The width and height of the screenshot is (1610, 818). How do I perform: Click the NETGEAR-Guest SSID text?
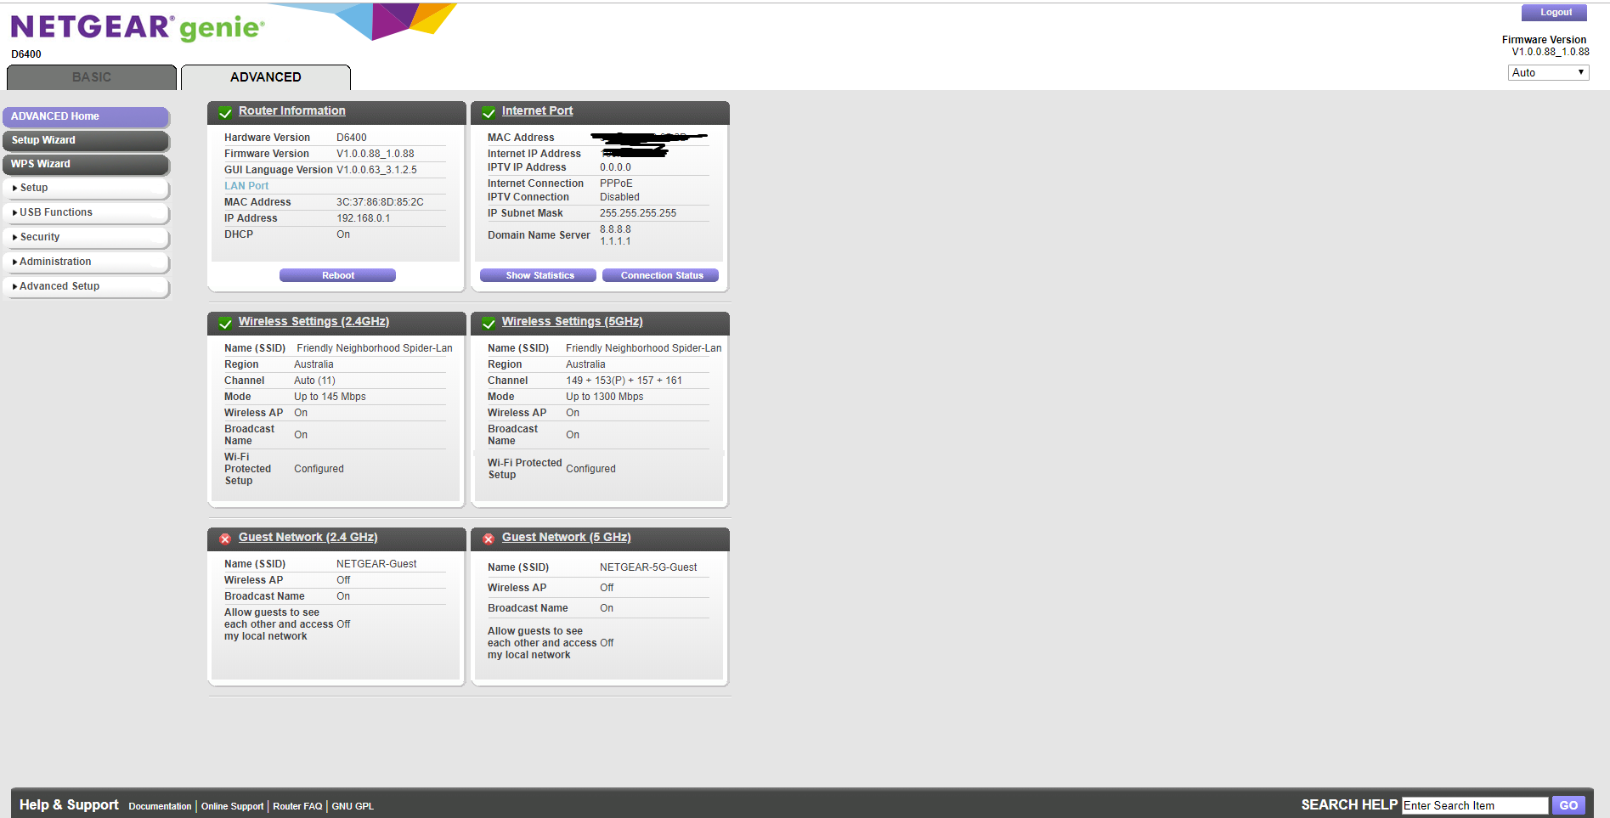(x=376, y=564)
